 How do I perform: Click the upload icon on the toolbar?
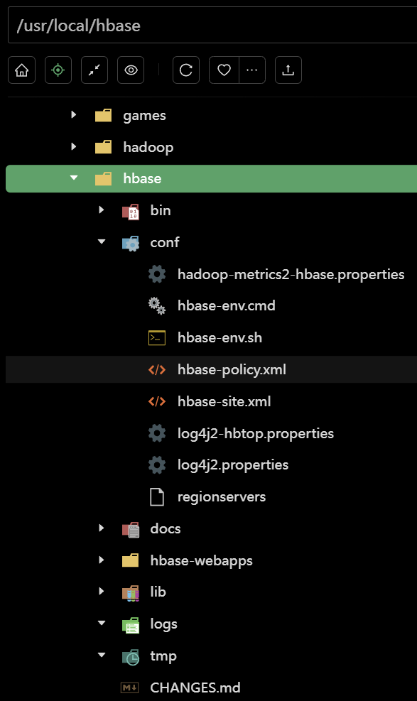[288, 70]
